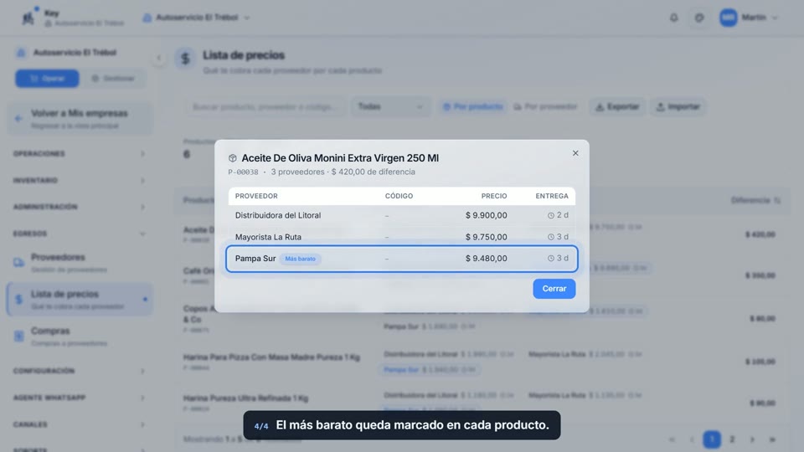
Task: Click the $ 9.480,00 price cell
Action: pyautogui.click(x=486, y=259)
